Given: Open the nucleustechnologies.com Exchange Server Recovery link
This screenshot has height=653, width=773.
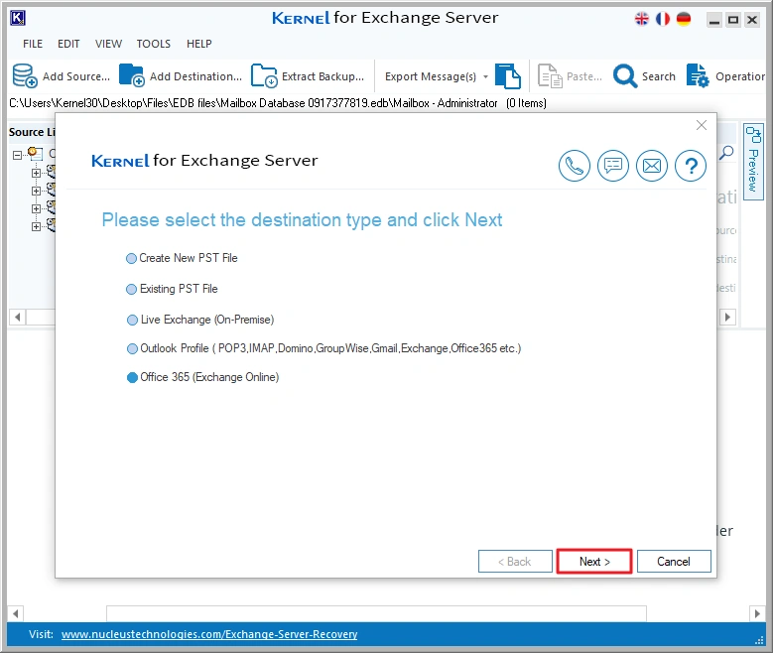Looking at the screenshot, I should (x=209, y=634).
